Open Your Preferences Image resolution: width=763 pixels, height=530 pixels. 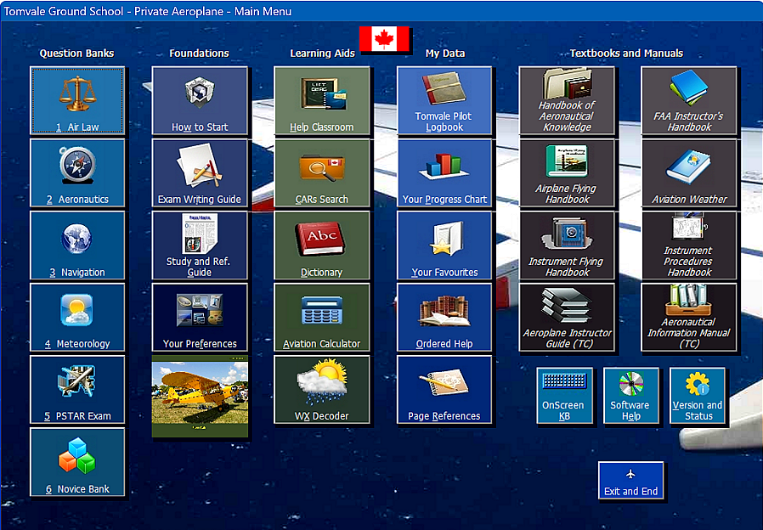point(200,317)
